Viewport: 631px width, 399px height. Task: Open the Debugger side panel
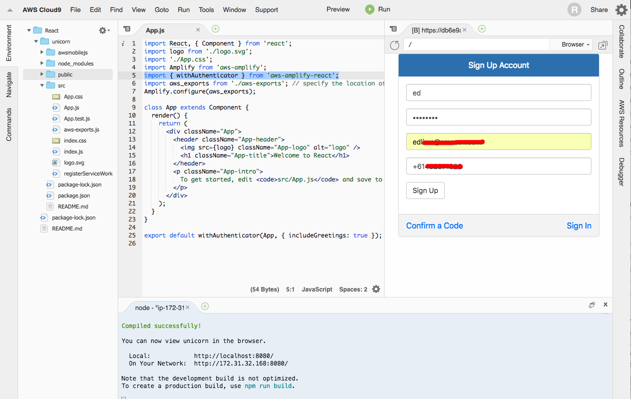pos(621,171)
